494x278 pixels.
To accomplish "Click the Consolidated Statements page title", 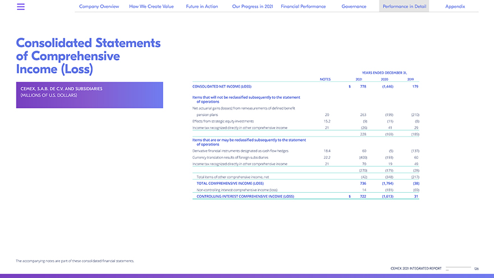I will 89,56.
